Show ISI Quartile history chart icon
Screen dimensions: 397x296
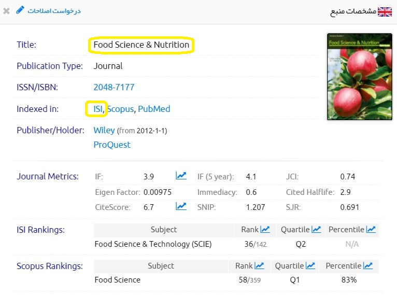tap(316, 229)
